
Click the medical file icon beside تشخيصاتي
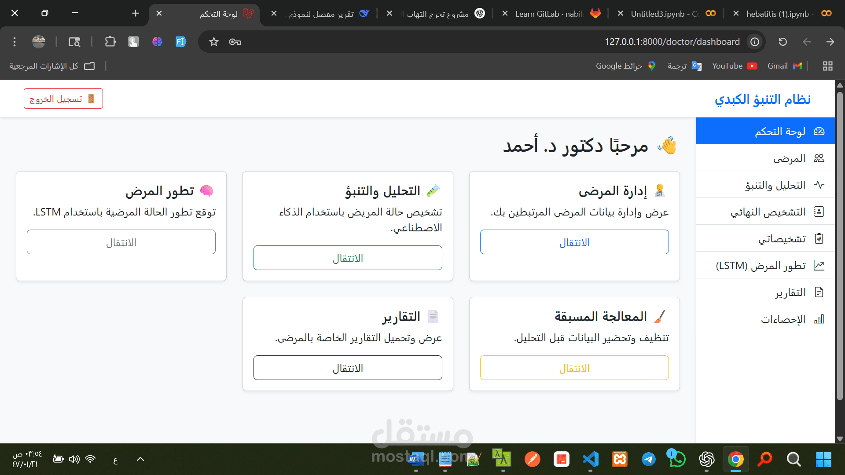[819, 238]
